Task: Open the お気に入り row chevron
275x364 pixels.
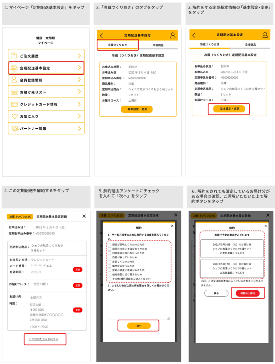Action: click(79, 116)
